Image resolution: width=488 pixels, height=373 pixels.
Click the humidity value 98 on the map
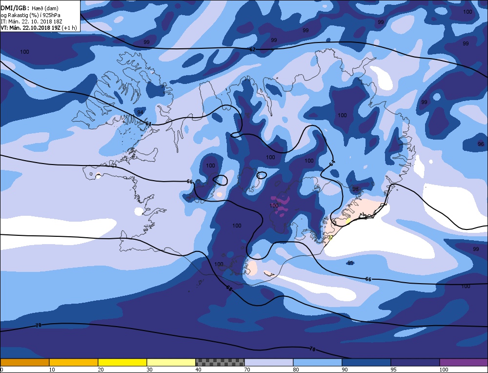(355, 189)
